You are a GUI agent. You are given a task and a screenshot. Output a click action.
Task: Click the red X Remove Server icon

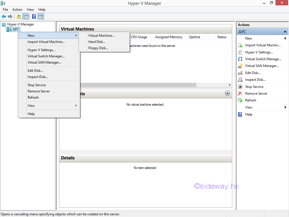(x=240, y=94)
